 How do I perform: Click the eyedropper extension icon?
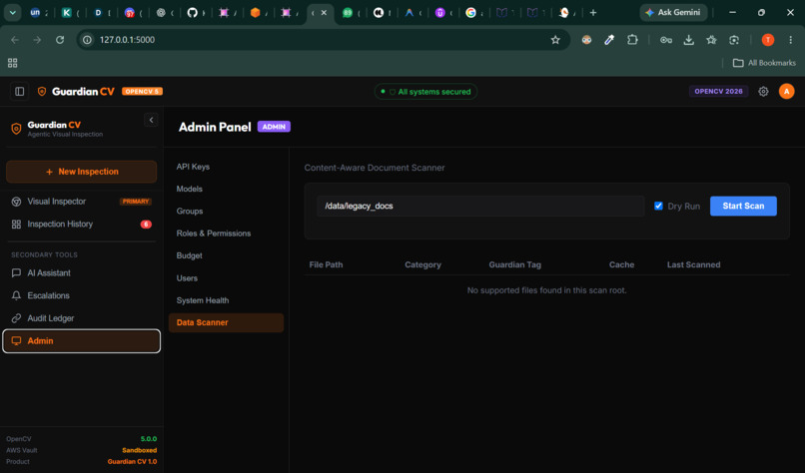(x=609, y=40)
